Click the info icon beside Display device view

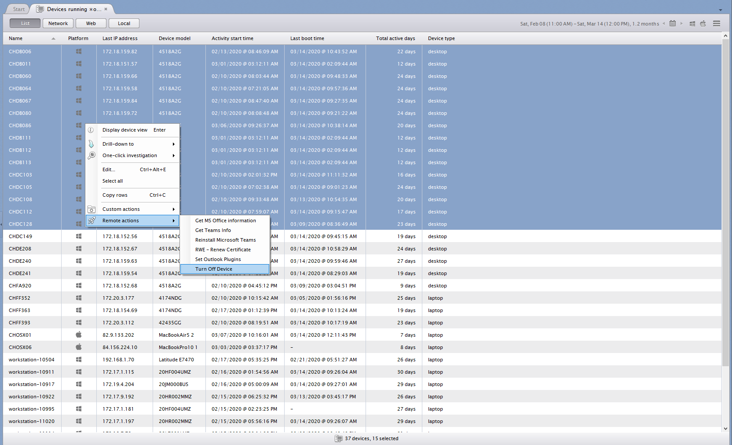tap(91, 130)
